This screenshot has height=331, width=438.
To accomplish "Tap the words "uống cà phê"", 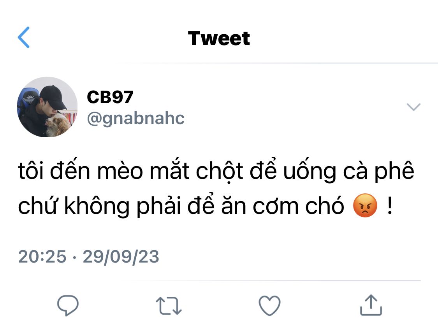I will [348, 172].
